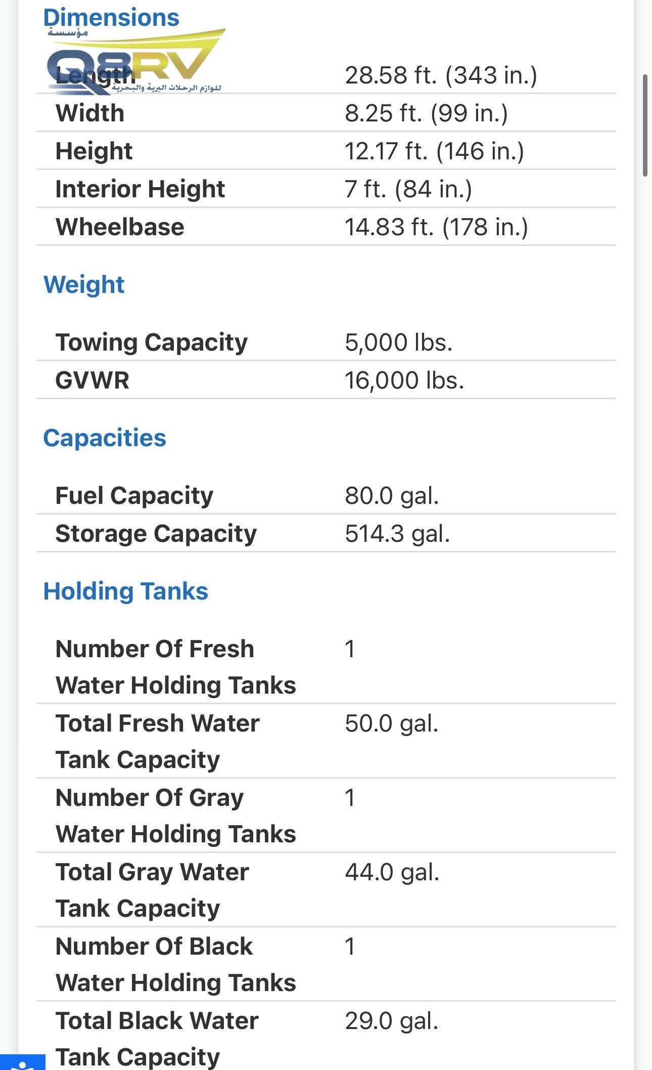Select the Dimensions section heading

(111, 17)
